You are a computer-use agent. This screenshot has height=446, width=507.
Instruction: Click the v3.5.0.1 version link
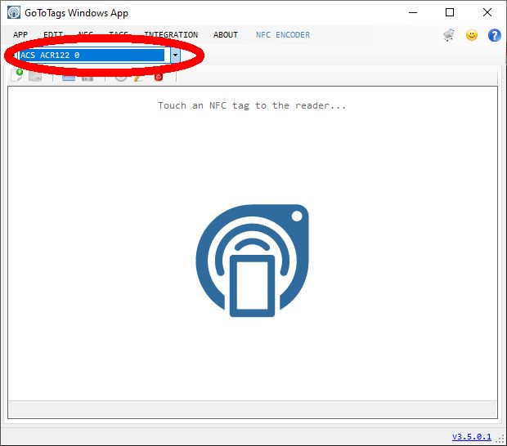click(472, 437)
